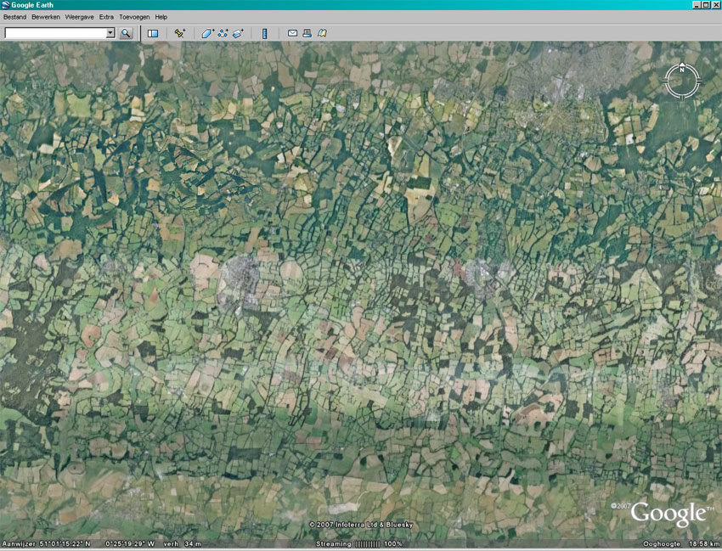Viewport: 722px width, 551px height.
Task: Click the Ooghoogte 18.58 km reading
Action: point(681,543)
